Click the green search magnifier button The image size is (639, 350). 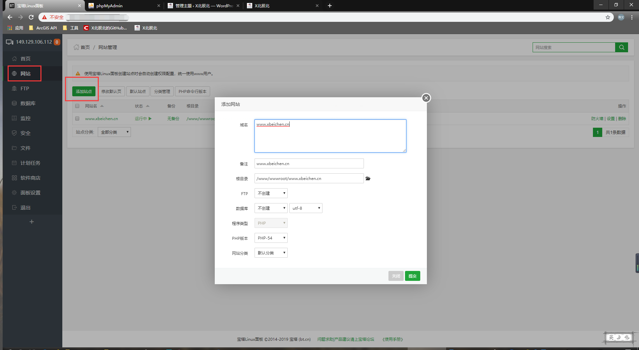(621, 47)
